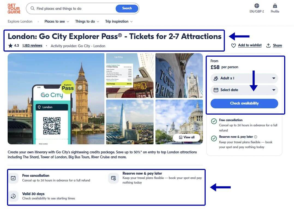Click the 4.3 rating value
This screenshot has height=209, width=294.
[16, 45]
